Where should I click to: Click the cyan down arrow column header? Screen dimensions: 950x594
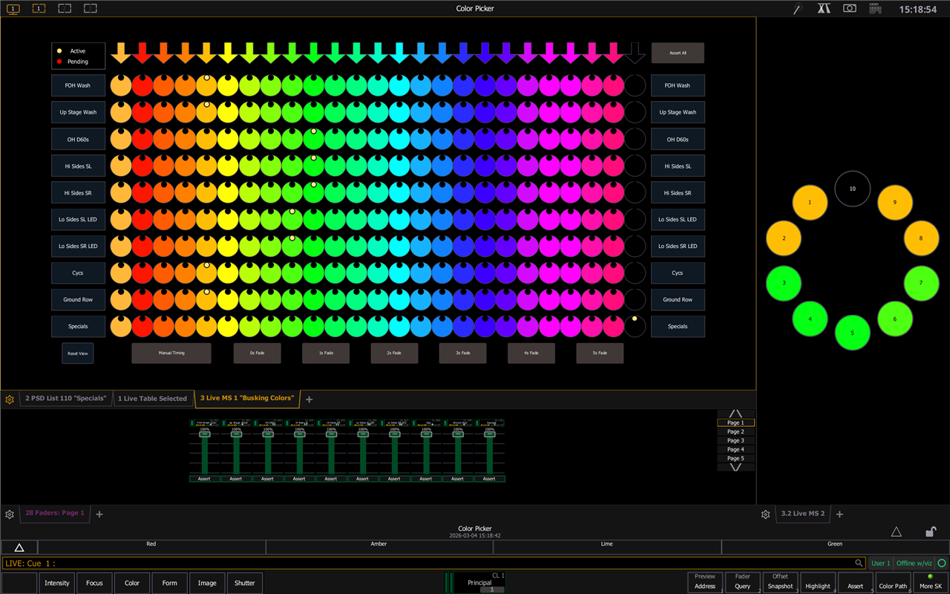pos(399,53)
